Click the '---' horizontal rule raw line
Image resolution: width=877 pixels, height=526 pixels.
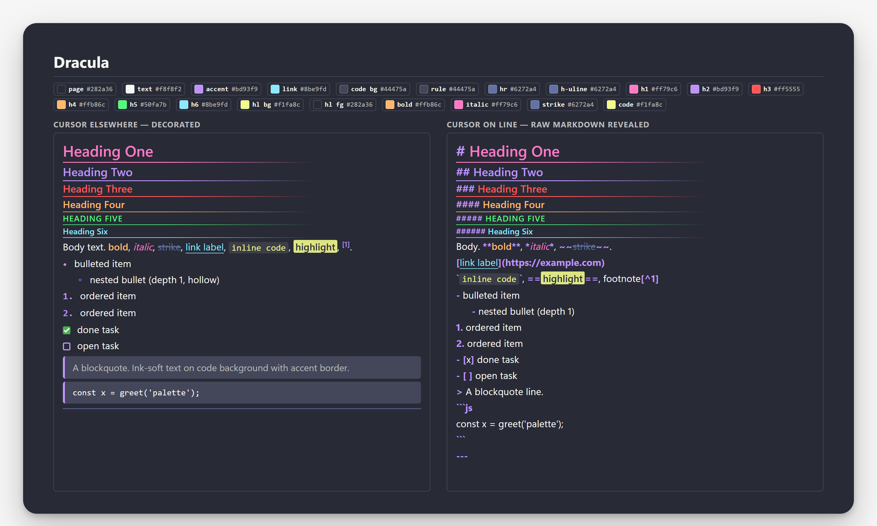(462, 456)
